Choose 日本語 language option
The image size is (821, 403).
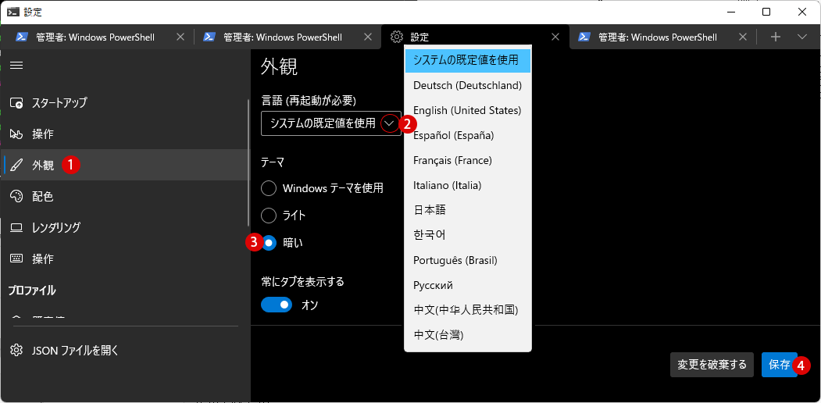(468, 210)
